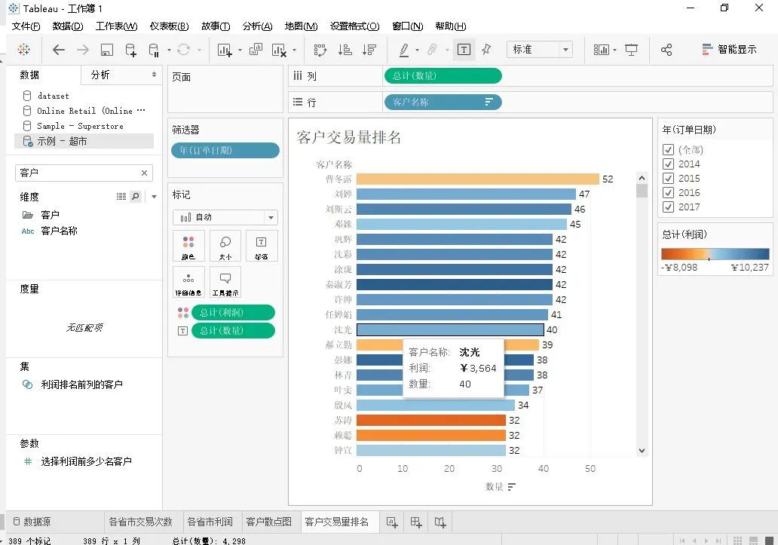Click the clear sheet icon
Image resolution: width=778 pixels, height=545 pixels.
(279, 50)
